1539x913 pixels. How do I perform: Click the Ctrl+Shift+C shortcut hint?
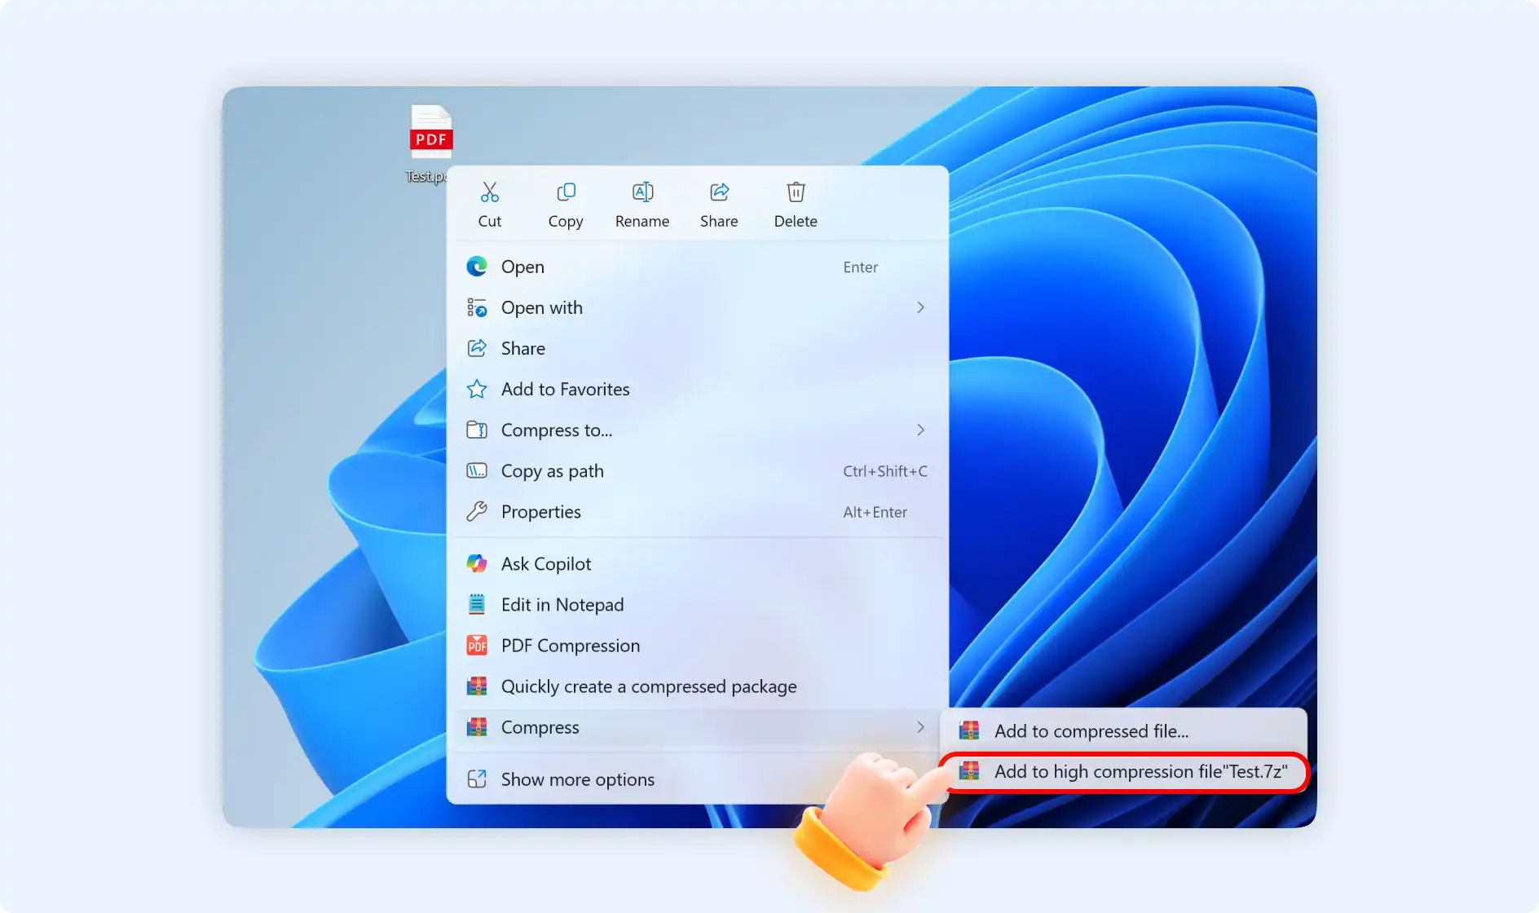pos(884,470)
